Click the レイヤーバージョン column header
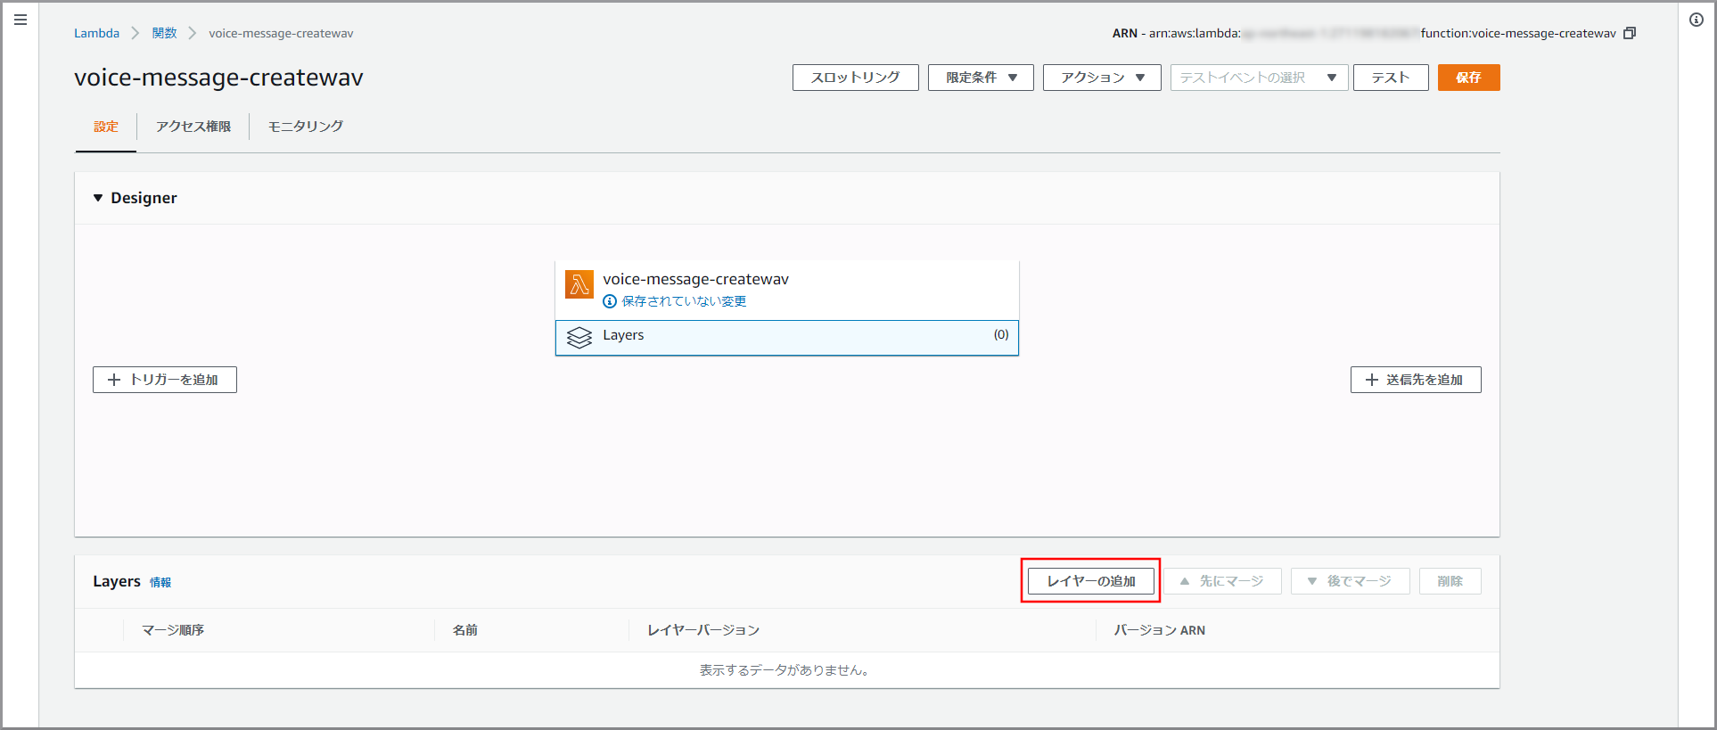1717x730 pixels. pyautogui.click(x=703, y=630)
